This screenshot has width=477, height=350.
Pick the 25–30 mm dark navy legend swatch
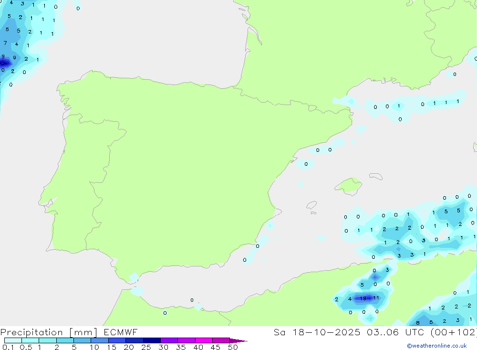point(152,340)
